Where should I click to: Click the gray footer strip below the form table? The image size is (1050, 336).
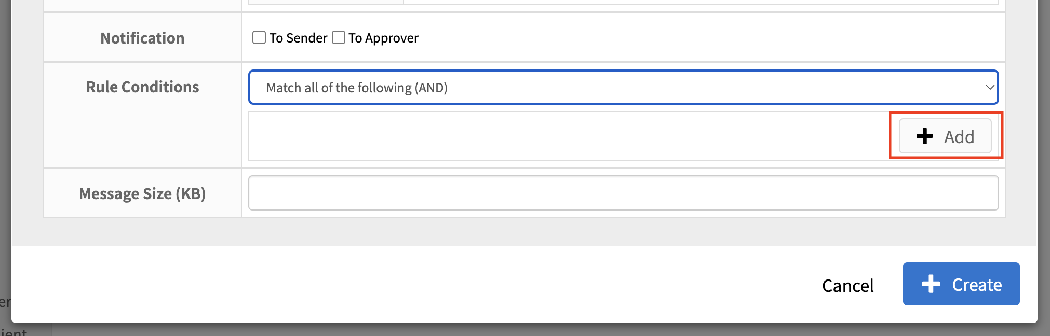524,231
